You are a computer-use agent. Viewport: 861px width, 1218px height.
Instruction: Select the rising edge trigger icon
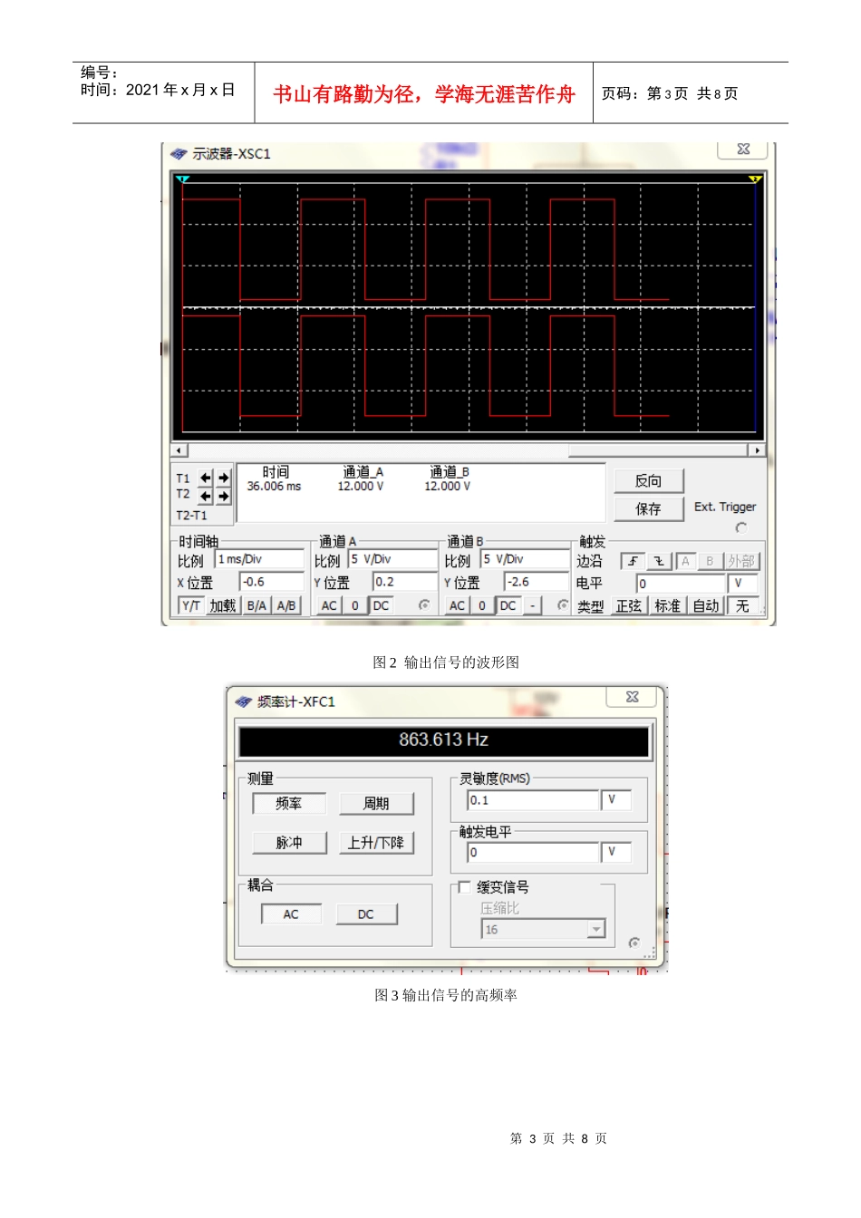click(633, 561)
